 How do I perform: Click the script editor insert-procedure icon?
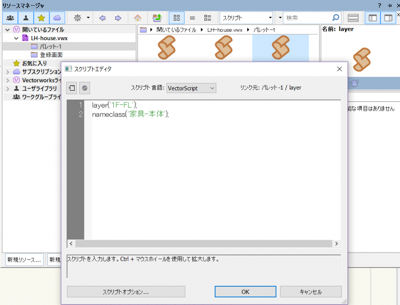point(72,88)
